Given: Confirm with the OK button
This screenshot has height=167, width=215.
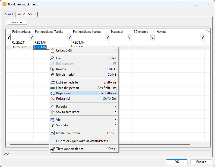Looking at the screenshot, I should (177, 162).
